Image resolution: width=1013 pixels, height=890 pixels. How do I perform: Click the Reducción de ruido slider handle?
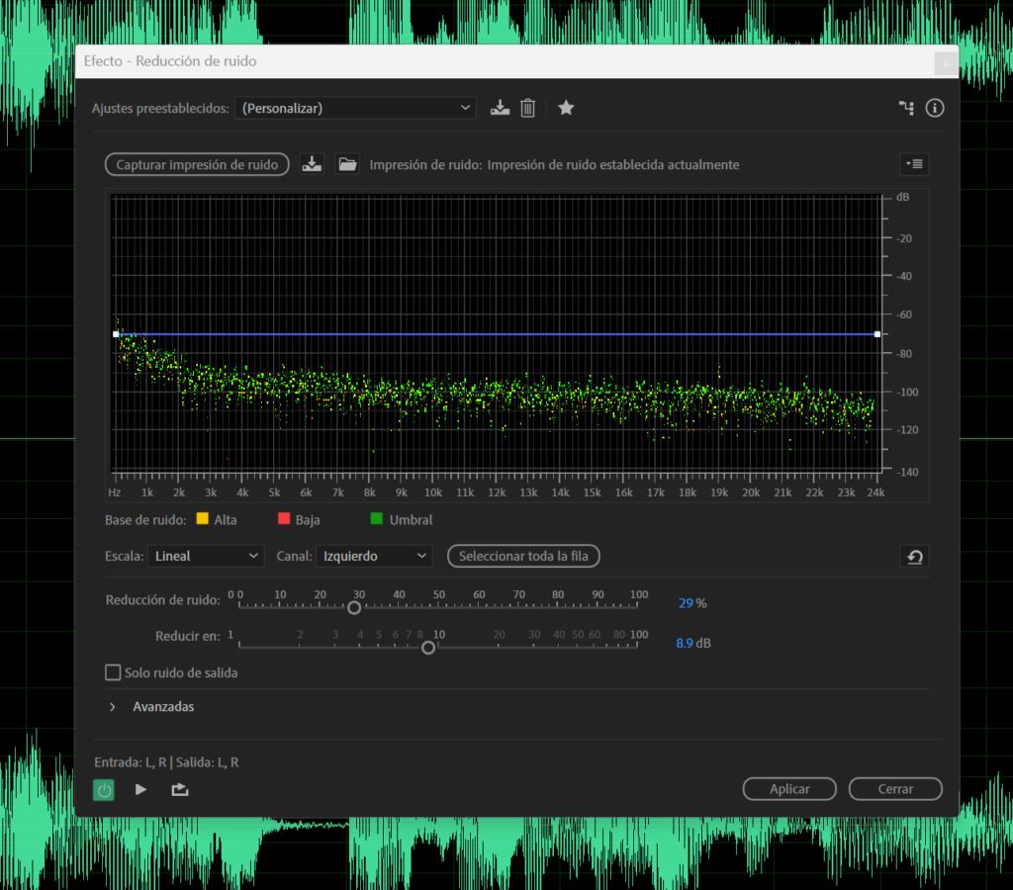coord(354,608)
